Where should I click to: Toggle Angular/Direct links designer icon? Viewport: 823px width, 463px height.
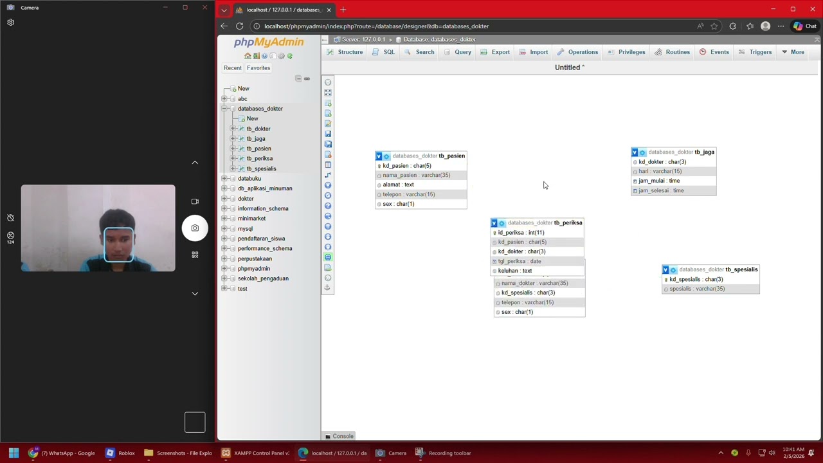tap(328, 216)
